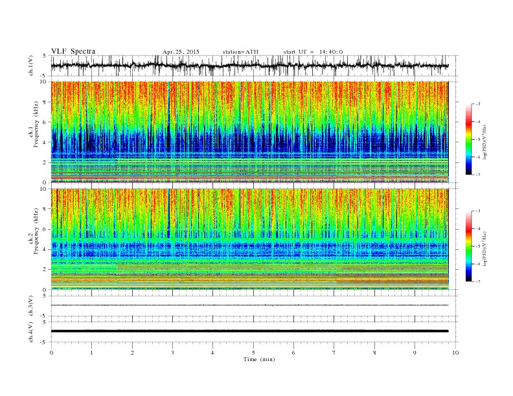Select the "start UT = 14:40:0" text
The width and height of the screenshot is (513, 396).
313,52
